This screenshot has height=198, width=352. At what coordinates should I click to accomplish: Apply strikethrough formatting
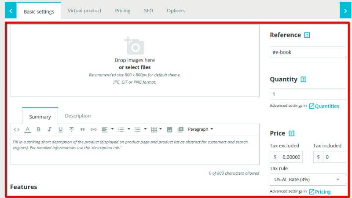tap(71, 129)
